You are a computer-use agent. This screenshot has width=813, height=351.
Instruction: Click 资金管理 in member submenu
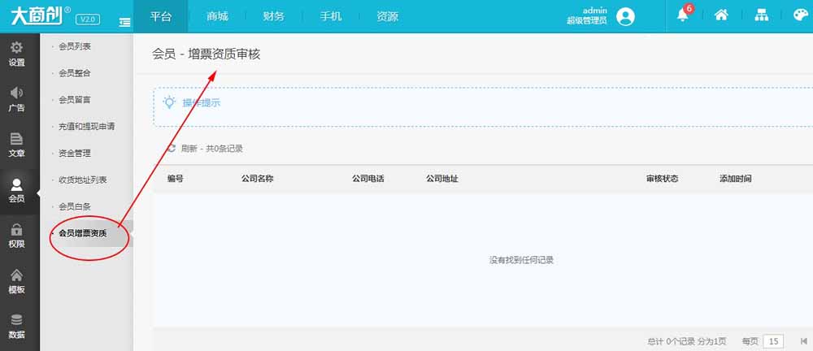[75, 154]
